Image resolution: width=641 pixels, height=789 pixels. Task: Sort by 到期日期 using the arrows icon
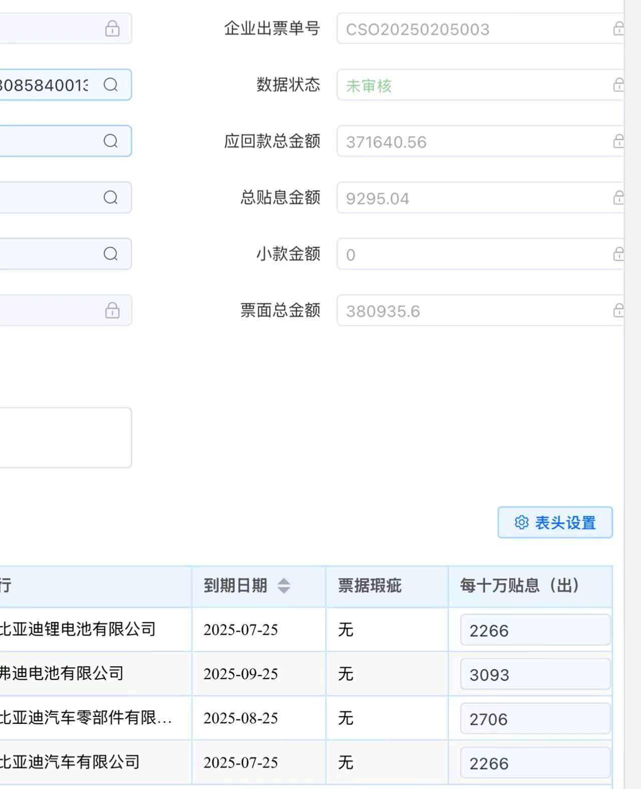click(x=284, y=585)
